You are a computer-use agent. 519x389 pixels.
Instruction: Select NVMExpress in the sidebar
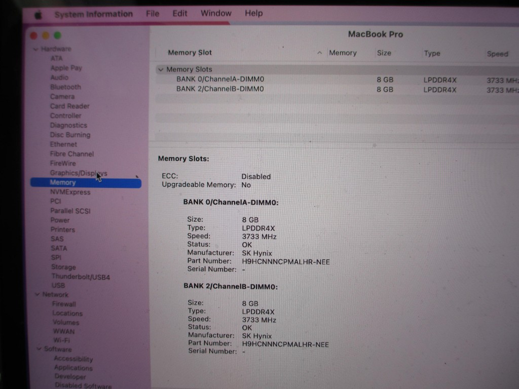[x=70, y=192]
